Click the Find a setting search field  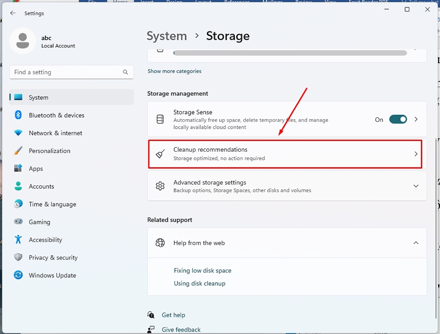[x=71, y=72]
